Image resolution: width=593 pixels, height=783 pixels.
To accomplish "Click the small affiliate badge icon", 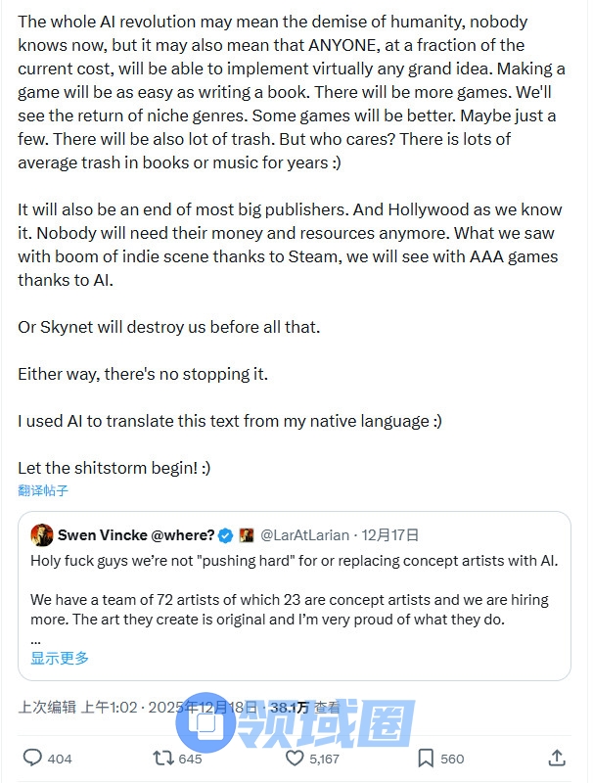I will click(x=247, y=535).
